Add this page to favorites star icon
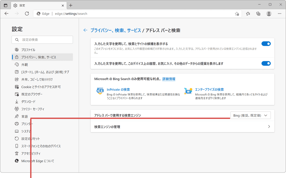The height and width of the screenshot is (178, 286). (x=237, y=14)
